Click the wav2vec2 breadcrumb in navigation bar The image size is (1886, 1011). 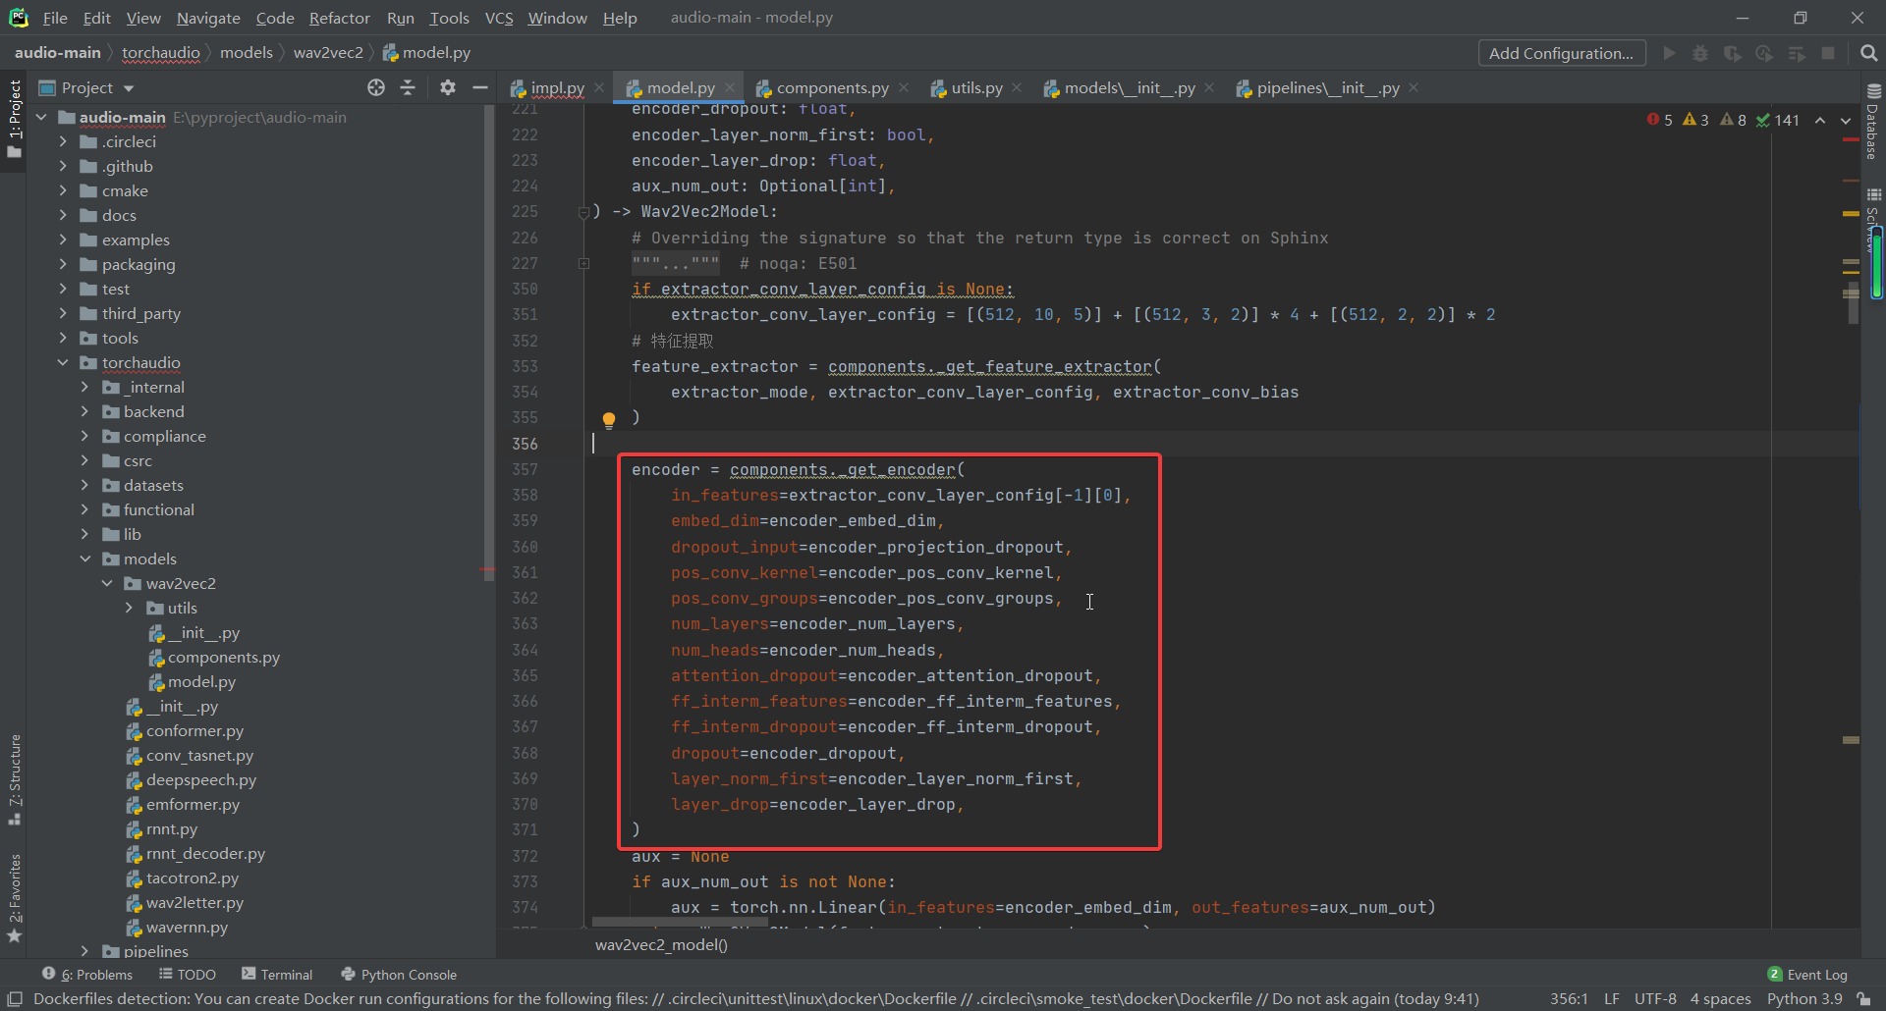pos(328,53)
